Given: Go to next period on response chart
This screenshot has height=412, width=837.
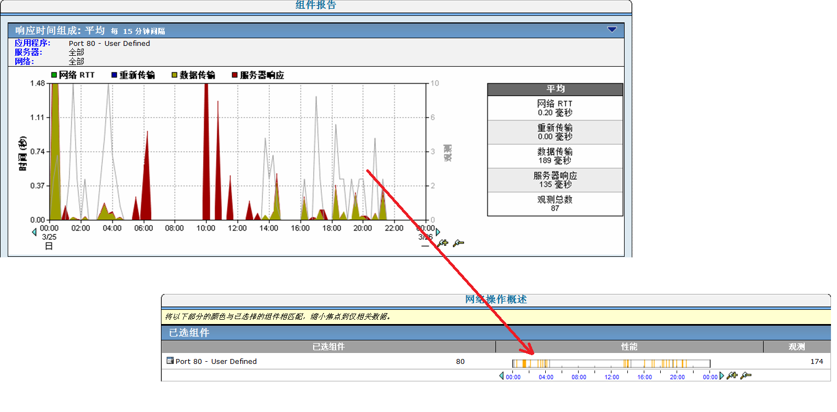Looking at the screenshot, I should [437, 232].
